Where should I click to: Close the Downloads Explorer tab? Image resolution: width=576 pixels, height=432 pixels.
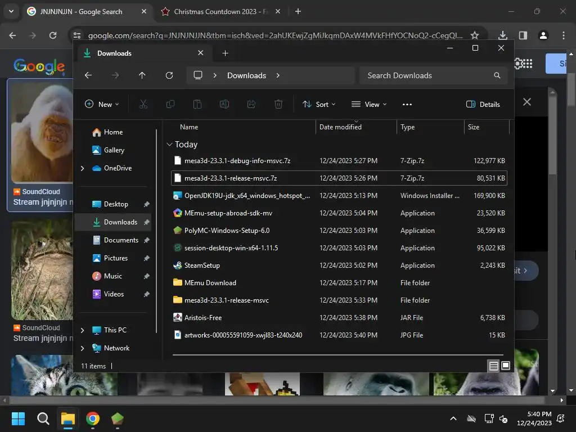(201, 53)
